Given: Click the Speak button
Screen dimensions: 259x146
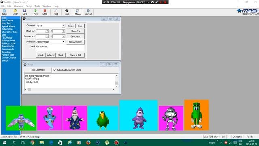Looking at the screenshot, I should click(40, 55).
